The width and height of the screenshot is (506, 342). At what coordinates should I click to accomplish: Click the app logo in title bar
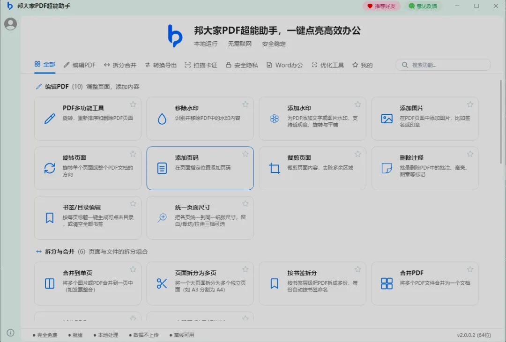coord(10,6)
